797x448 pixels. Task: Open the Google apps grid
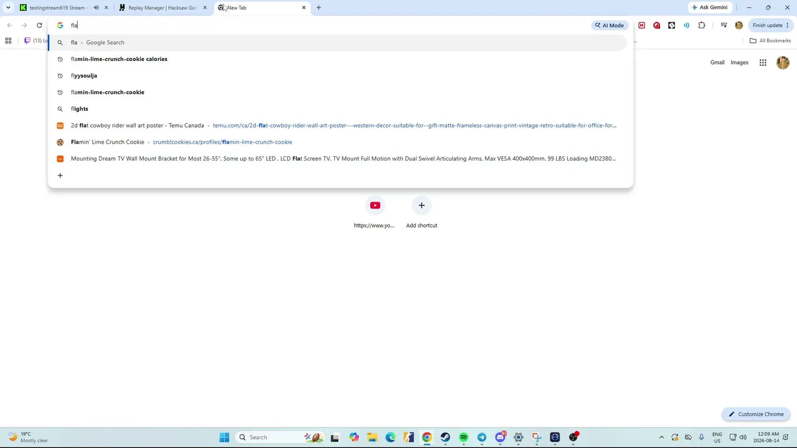click(763, 62)
